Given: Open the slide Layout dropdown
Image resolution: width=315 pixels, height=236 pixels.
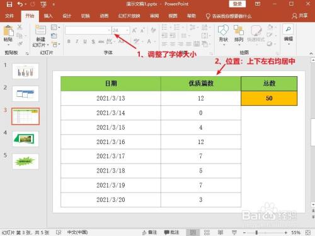Looking at the screenshot, I should coord(55,27).
